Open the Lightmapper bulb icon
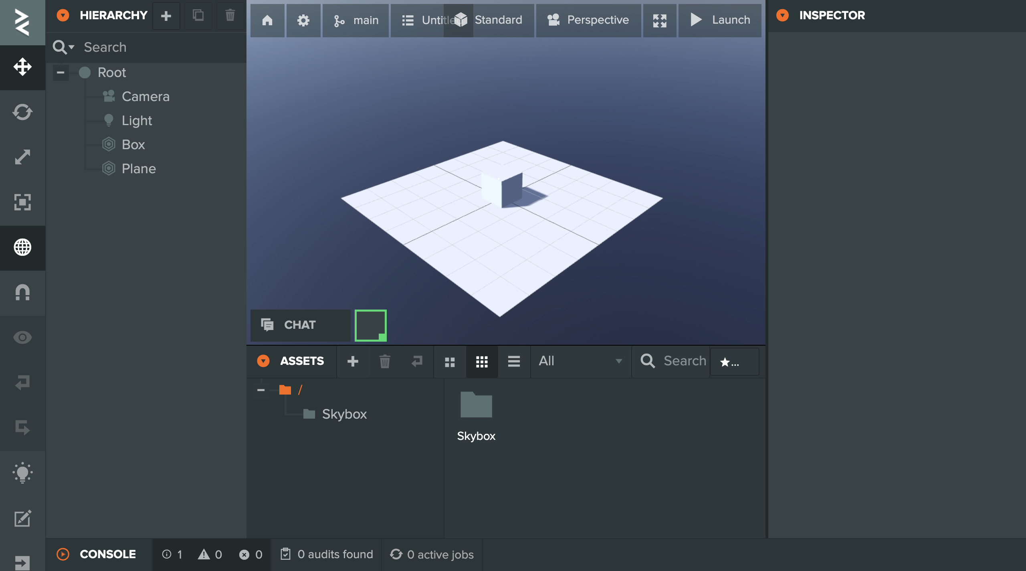This screenshot has width=1026, height=571. click(22, 473)
